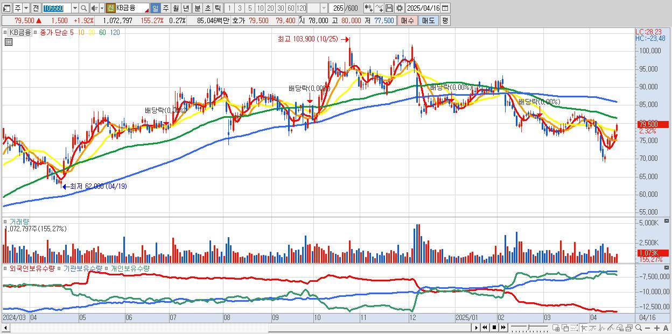Click the 전 button in the toolbar
Image resolution: width=672 pixels, height=334 pixels.
tap(36, 8)
